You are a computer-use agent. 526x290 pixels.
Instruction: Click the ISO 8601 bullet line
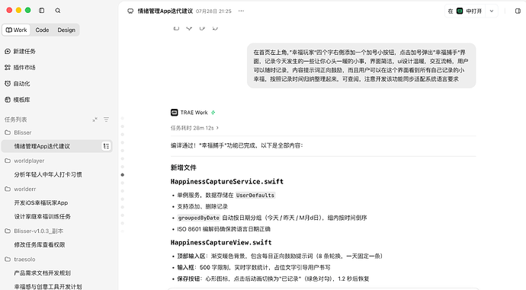tap(223, 229)
